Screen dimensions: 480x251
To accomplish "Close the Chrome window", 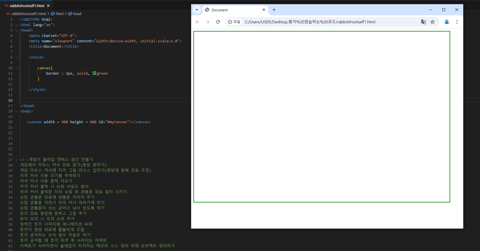I will click(x=457, y=10).
